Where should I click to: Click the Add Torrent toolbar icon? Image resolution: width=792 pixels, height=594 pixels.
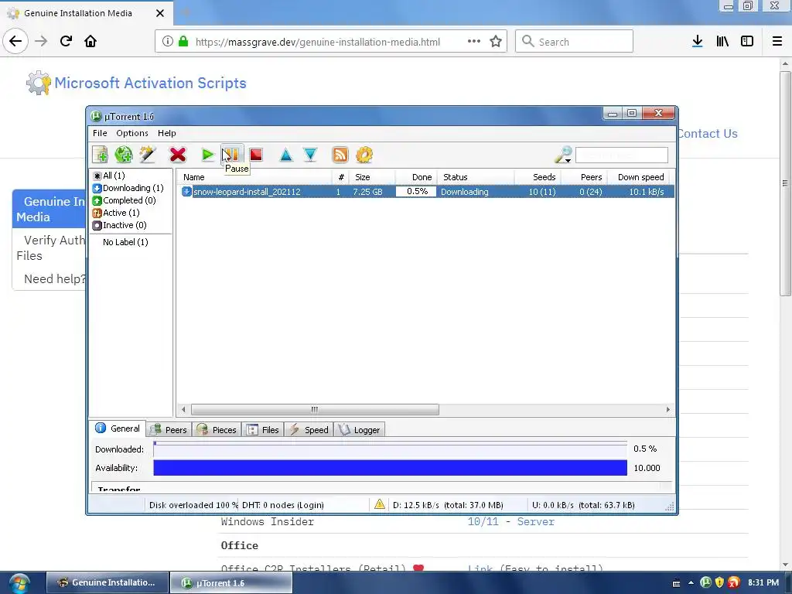[100, 155]
